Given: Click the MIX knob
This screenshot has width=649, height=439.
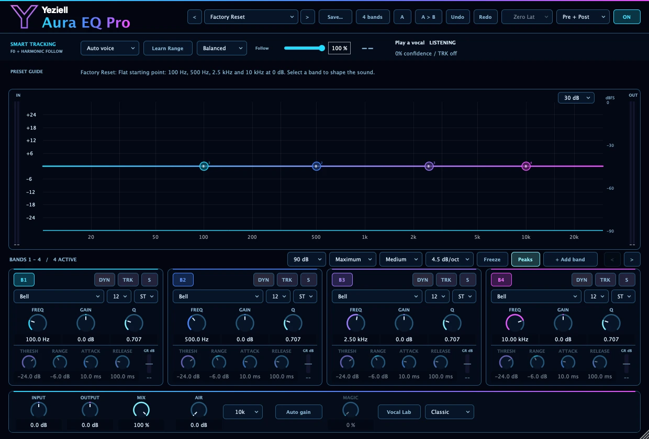Looking at the screenshot, I should click(141, 410).
